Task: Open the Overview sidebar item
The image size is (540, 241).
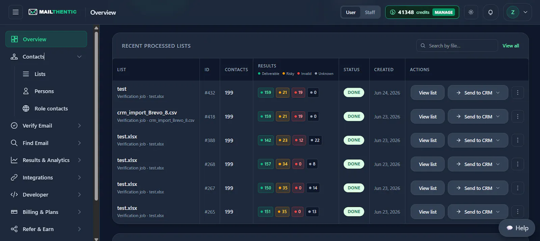Action: point(46,39)
